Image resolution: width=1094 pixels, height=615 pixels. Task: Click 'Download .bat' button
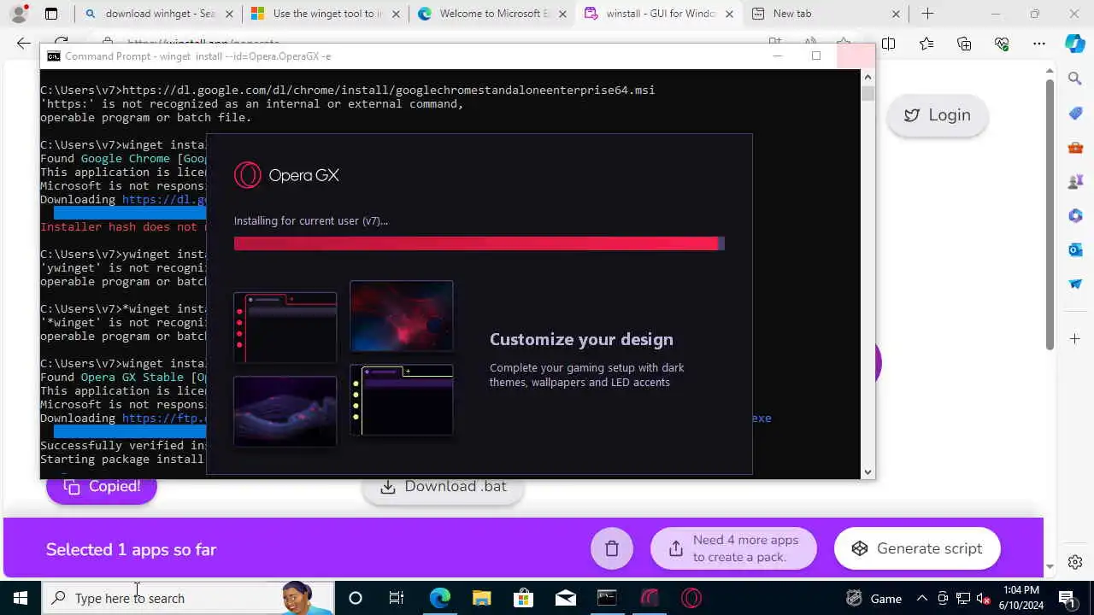pos(443,489)
